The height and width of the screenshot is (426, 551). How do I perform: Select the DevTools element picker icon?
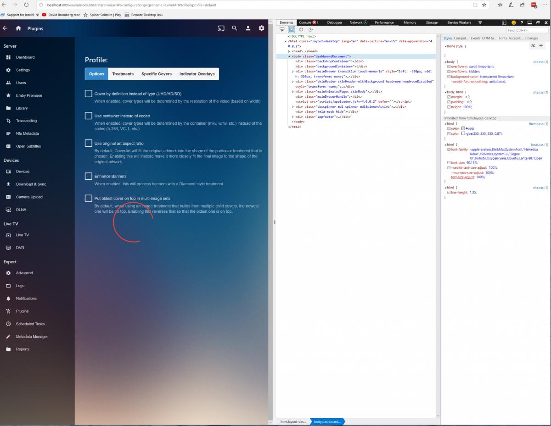pyautogui.click(x=282, y=29)
